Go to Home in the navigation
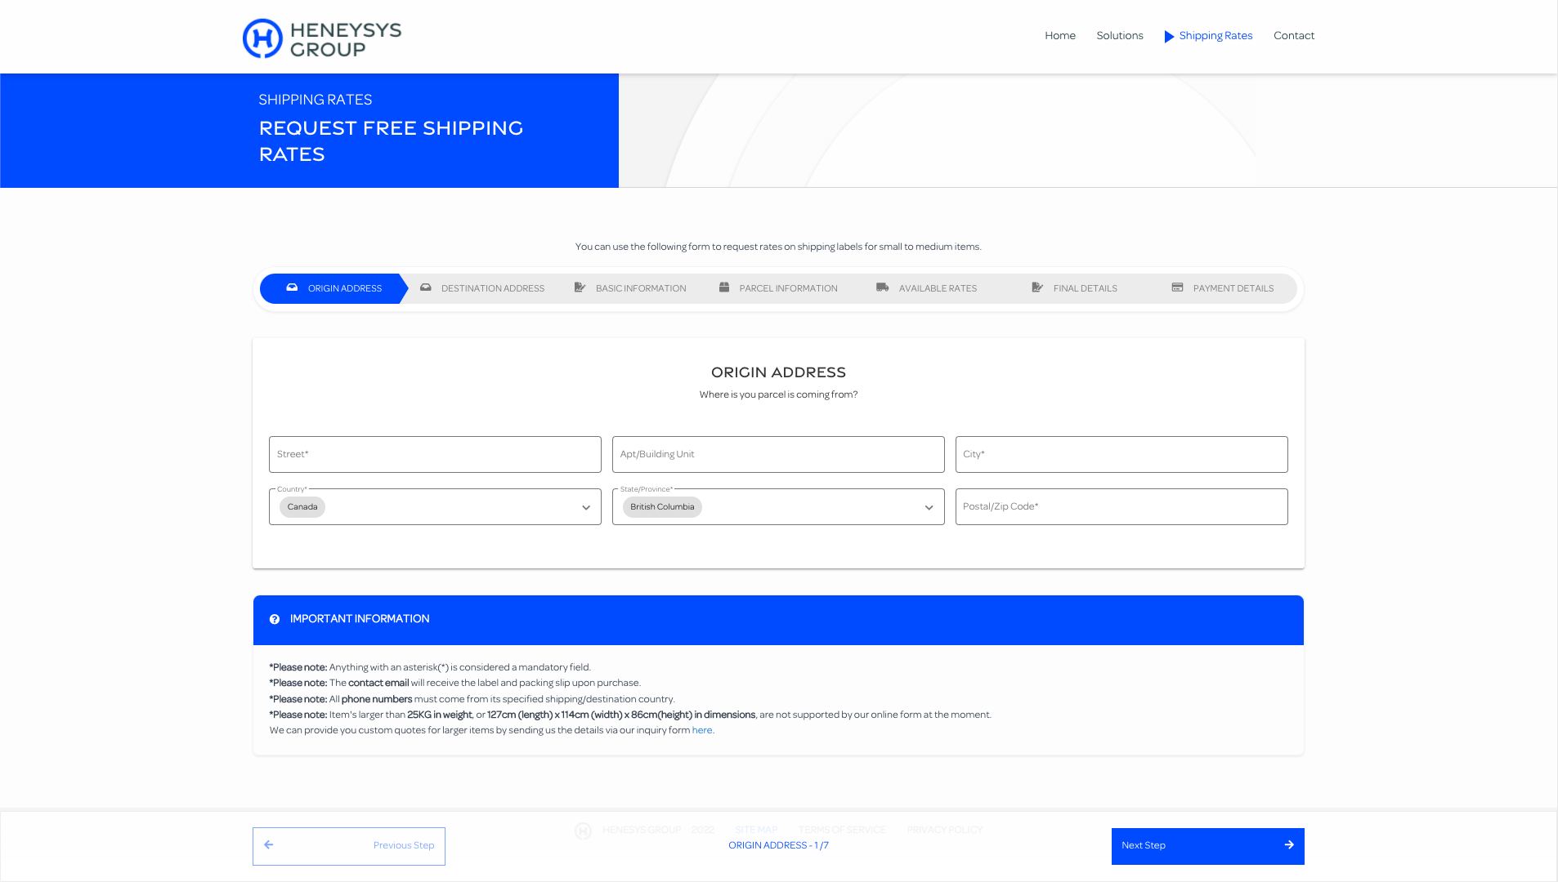The height and width of the screenshot is (882, 1558). [x=1060, y=36]
